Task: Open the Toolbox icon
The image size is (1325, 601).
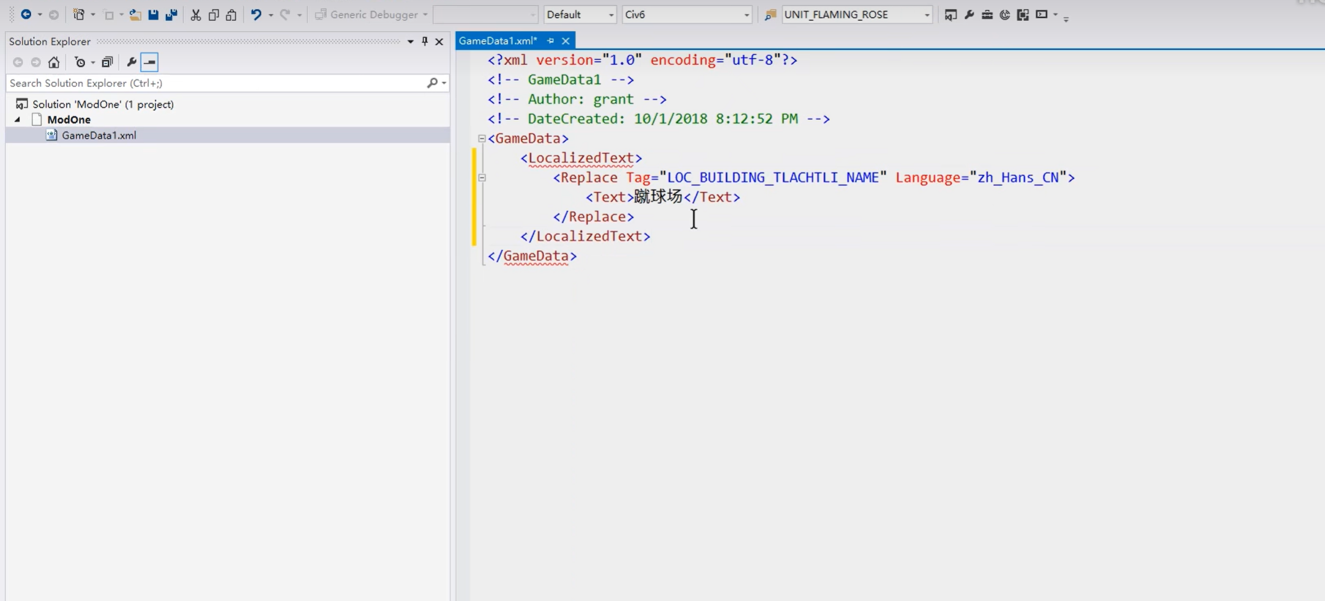Action: [987, 14]
